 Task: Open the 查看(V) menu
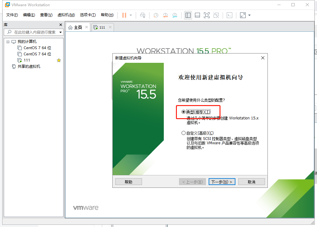click(x=46, y=15)
